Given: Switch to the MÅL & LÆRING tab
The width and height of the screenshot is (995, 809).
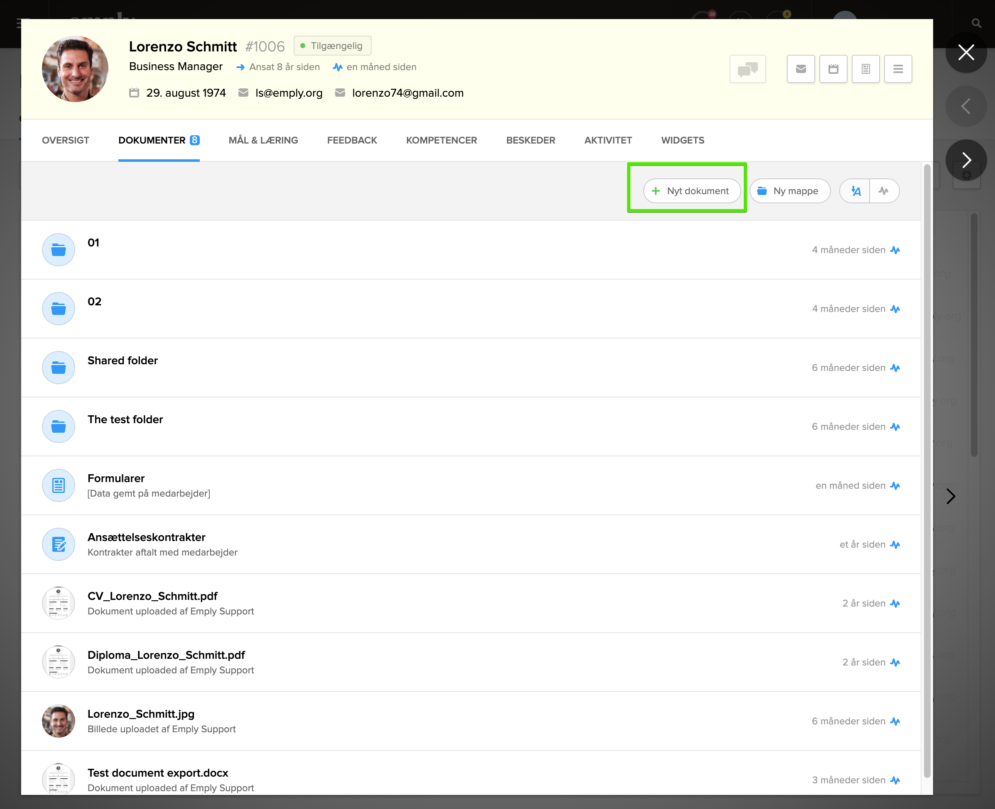Looking at the screenshot, I should [263, 140].
